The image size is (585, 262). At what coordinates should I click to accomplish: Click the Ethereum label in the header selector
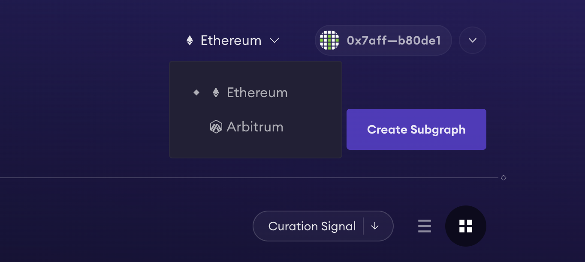point(231,41)
